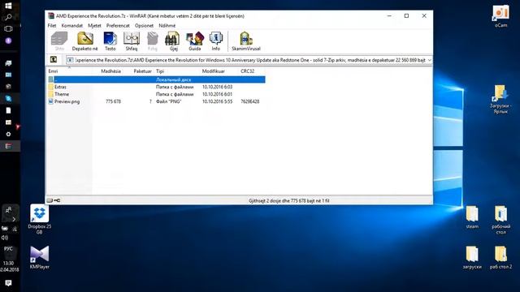520x292 pixels.
Task: Open the раб стол 2 desktop folder
Action: (x=500, y=257)
